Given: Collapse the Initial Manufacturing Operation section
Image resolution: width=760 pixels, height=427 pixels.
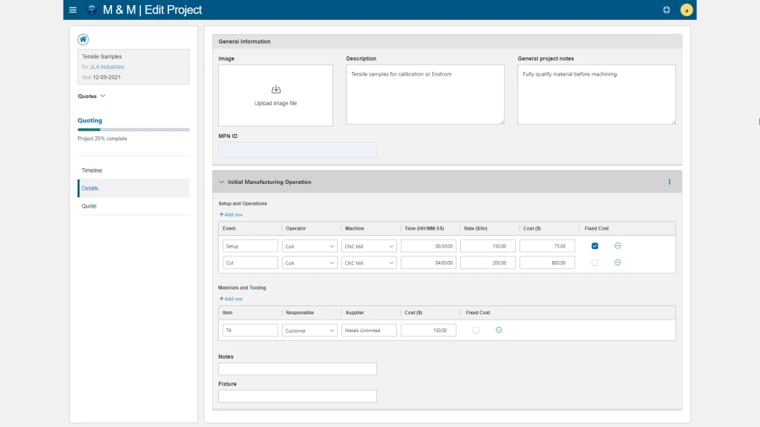Looking at the screenshot, I should tap(221, 182).
